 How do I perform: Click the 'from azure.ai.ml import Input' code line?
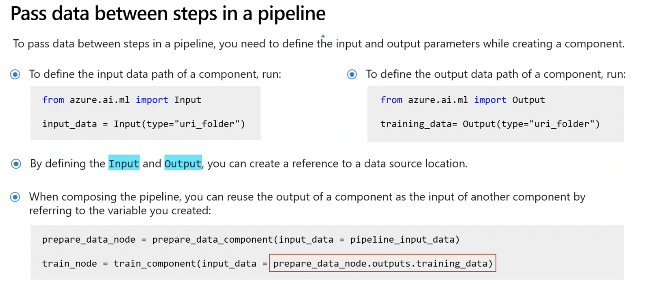click(x=122, y=100)
